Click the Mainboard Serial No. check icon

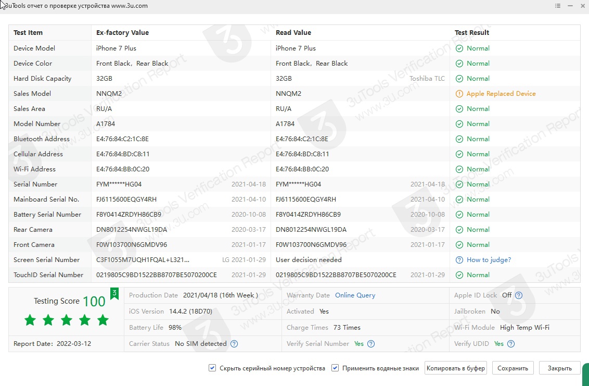tap(459, 200)
